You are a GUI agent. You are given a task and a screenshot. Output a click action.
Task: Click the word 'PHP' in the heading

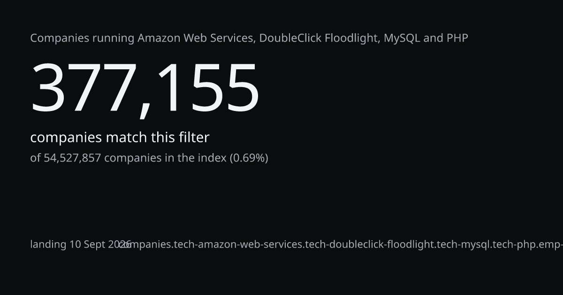[x=457, y=38]
